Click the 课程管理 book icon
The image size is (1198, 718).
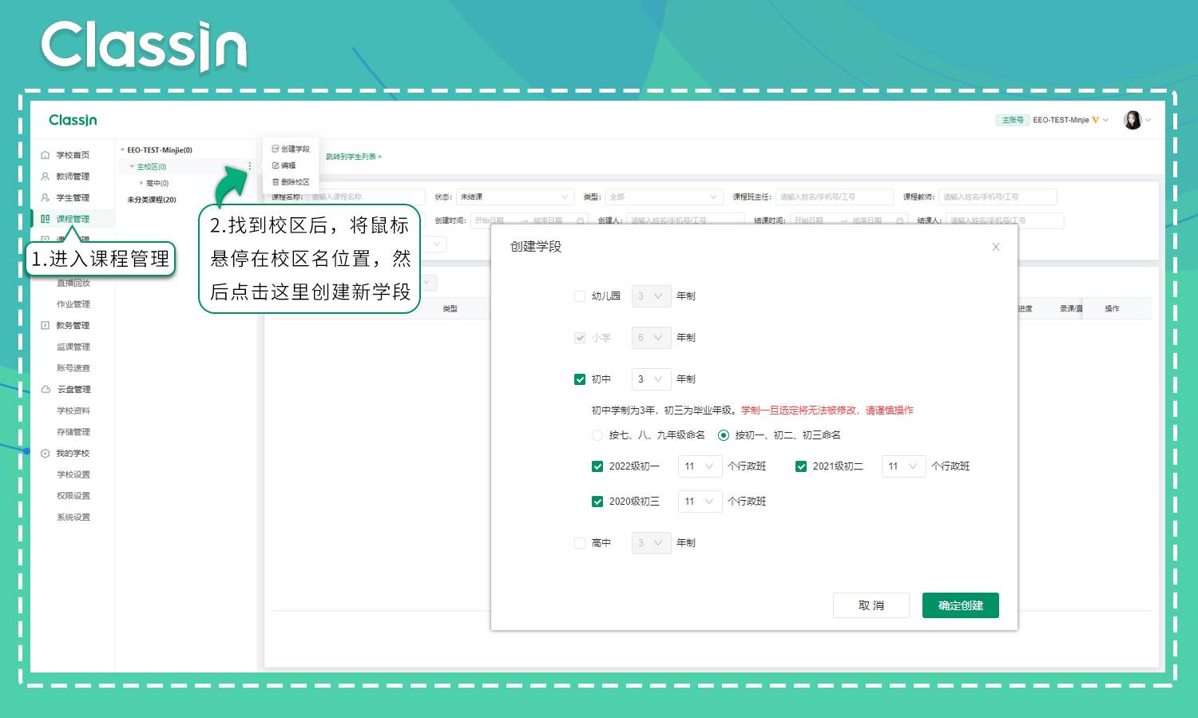click(45, 219)
